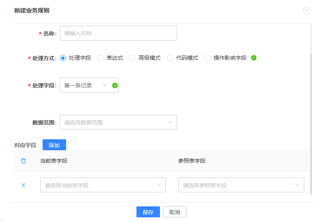Viewport: 323px width, 222px height.
Task: Close the 新建业务规则 dialog
Action: pos(307,11)
